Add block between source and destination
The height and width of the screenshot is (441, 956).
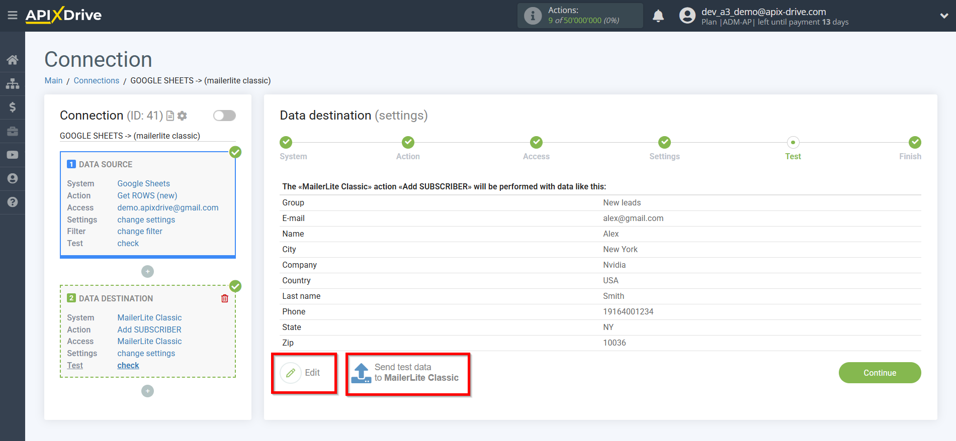pos(147,271)
